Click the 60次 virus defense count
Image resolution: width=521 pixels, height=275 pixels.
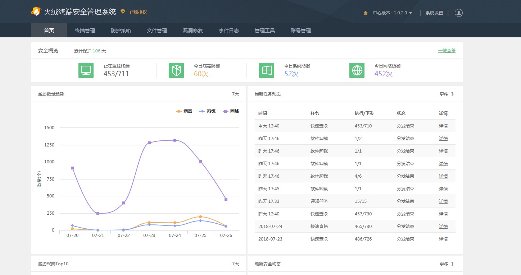(x=201, y=74)
